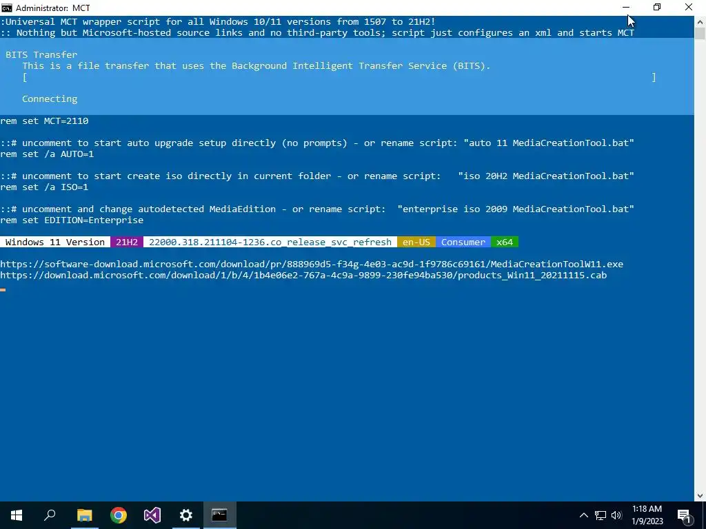
Task: Click the products_Win11_20211115.cab URL line
Action: click(303, 276)
